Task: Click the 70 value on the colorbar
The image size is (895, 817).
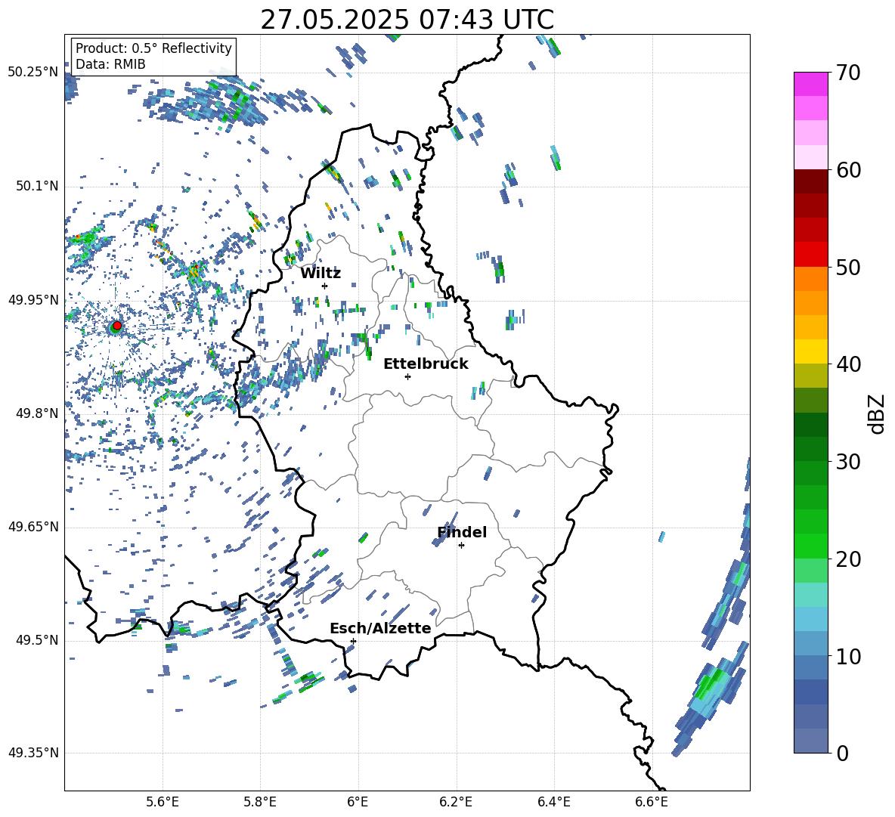Action: [x=848, y=73]
